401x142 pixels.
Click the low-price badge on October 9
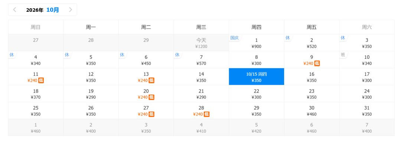[x=317, y=63]
